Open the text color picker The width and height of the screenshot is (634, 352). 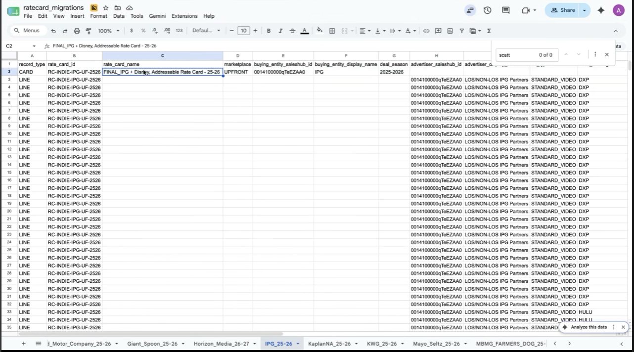[305, 31]
